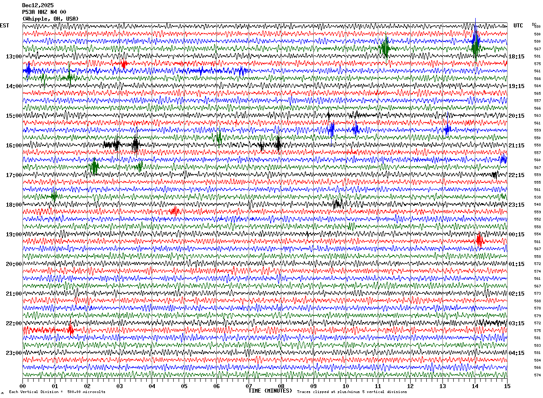Click minute 06 on the time axis
The width and height of the screenshot is (543, 398).
click(x=216, y=386)
